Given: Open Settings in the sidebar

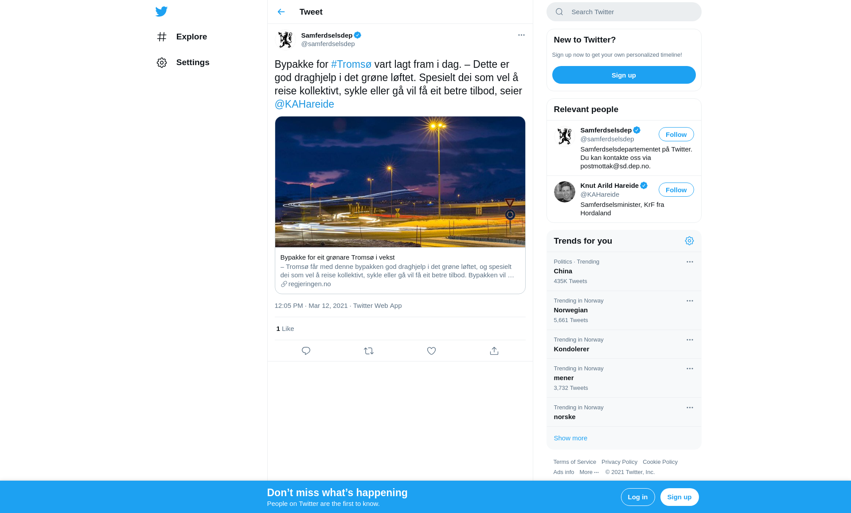Looking at the screenshot, I should 183,62.
